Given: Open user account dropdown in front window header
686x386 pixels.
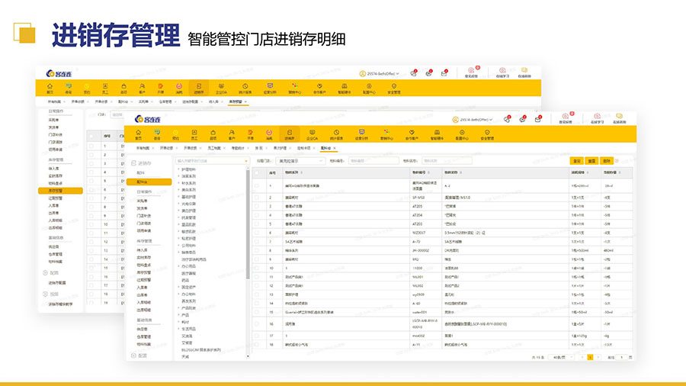Looking at the screenshot, I should 472,120.
